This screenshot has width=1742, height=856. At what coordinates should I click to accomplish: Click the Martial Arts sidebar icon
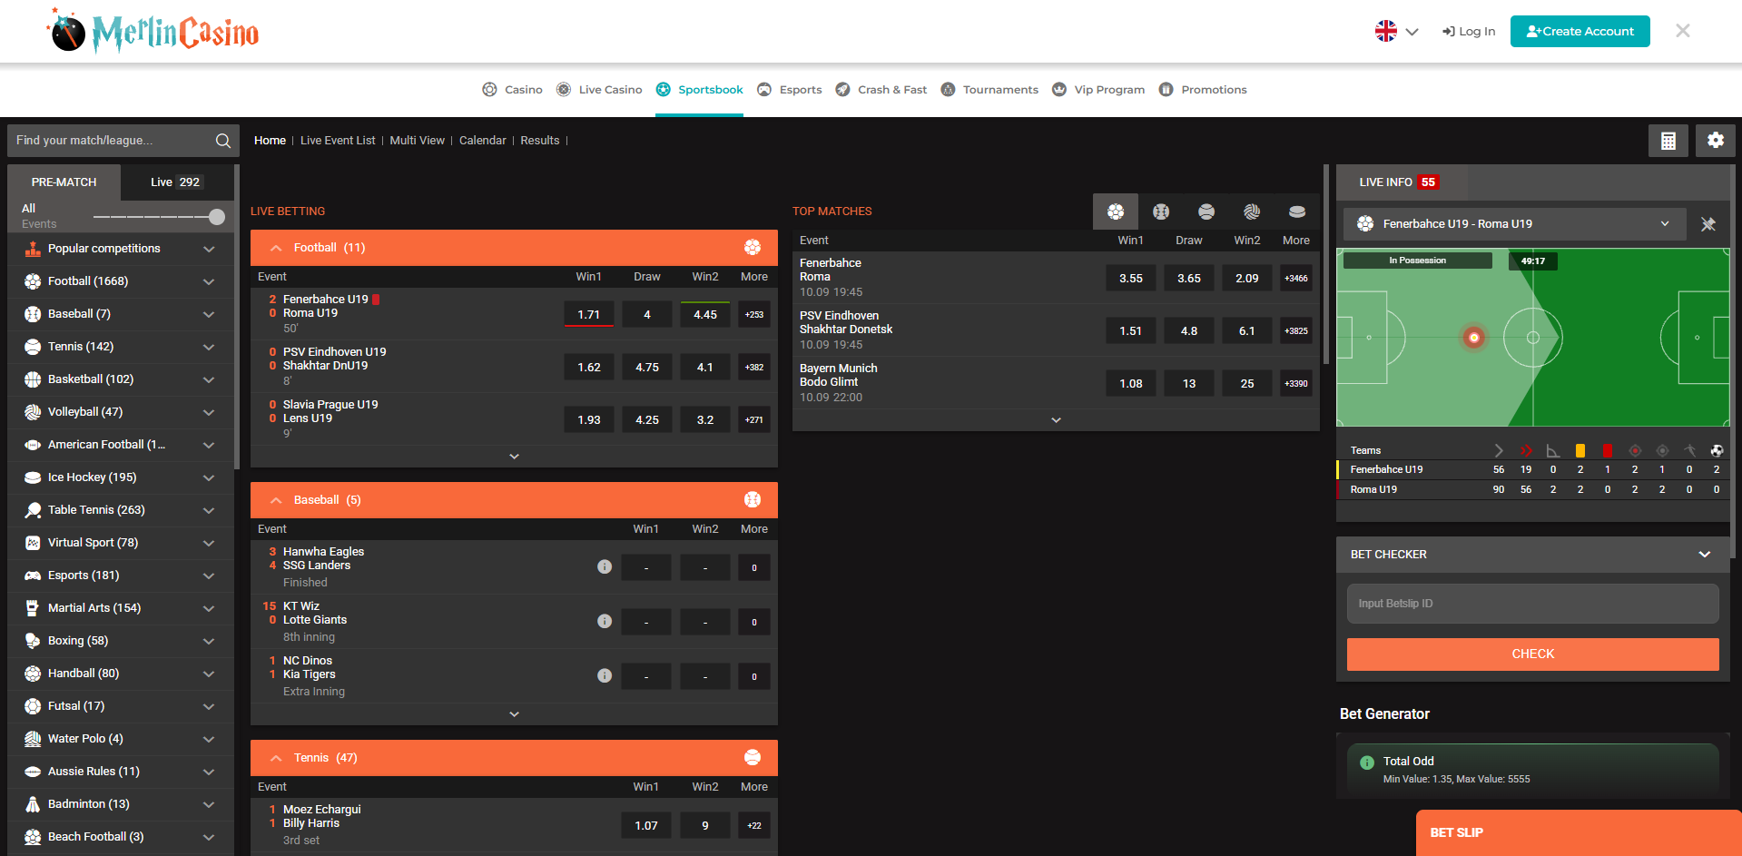click(x=33, y=608)
